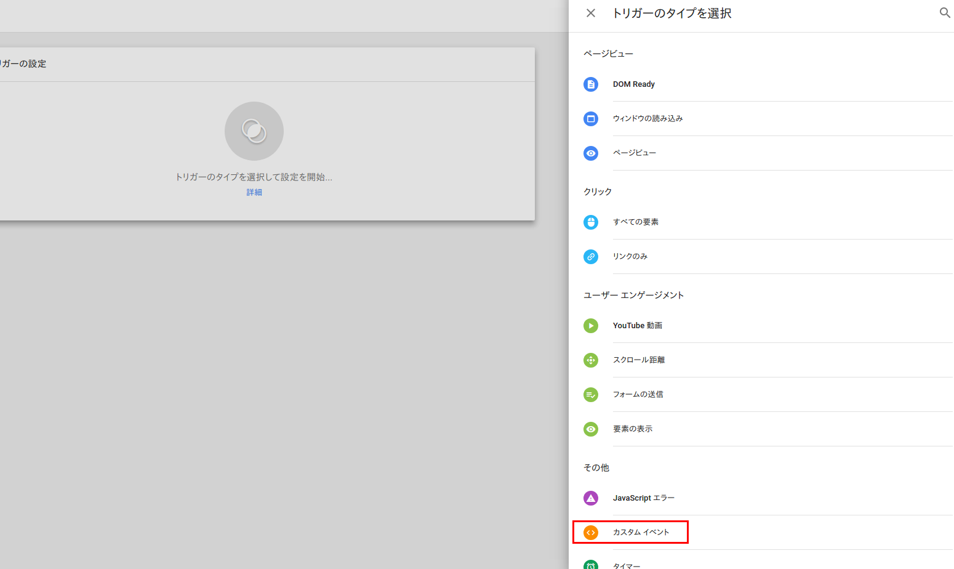Viewport: 954px width, 569px height.
Task: Click the orange カスタム イベント code icon
Action: point(591,533)
